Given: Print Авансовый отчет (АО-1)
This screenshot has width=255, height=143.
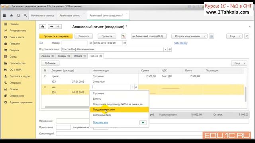Looking at the screenshot, I should tap(149, 36).
